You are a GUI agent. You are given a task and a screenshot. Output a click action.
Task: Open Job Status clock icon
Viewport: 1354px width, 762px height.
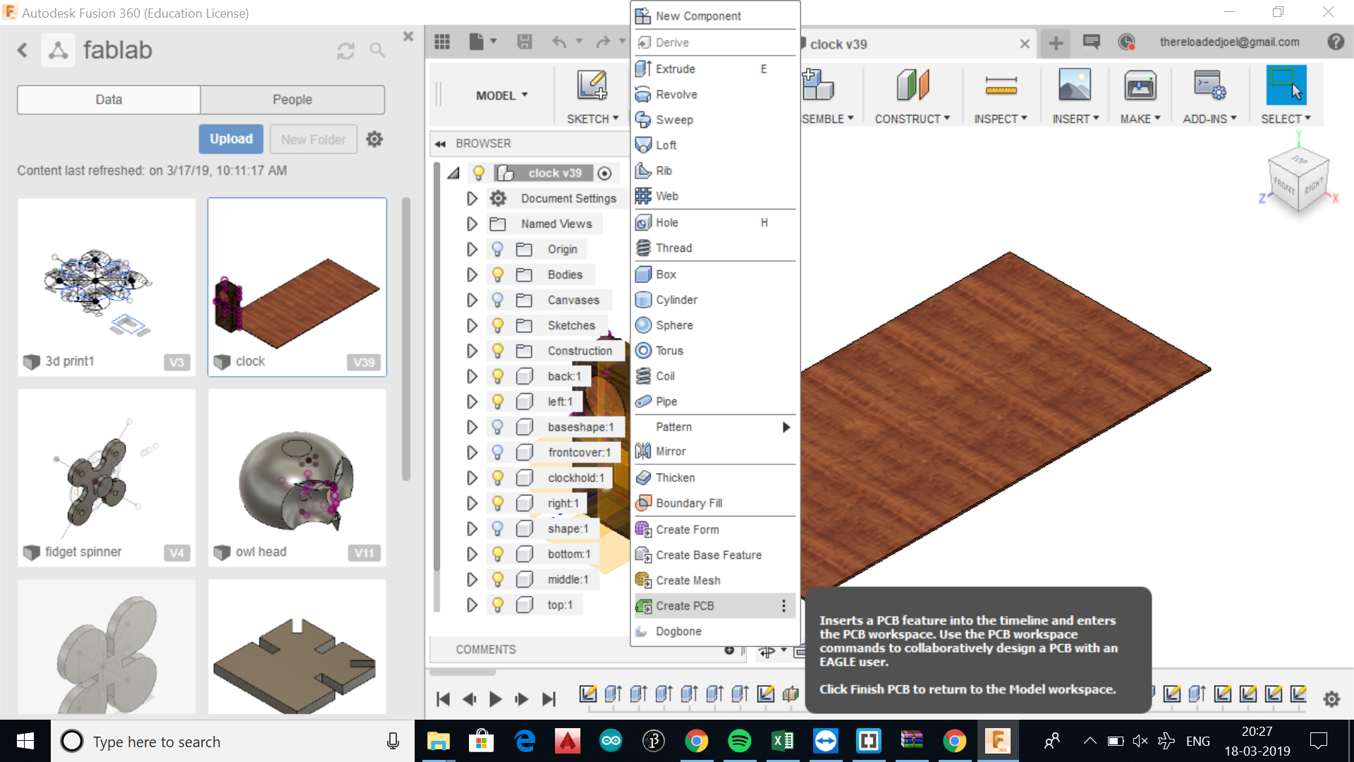tap(1126, 42)
